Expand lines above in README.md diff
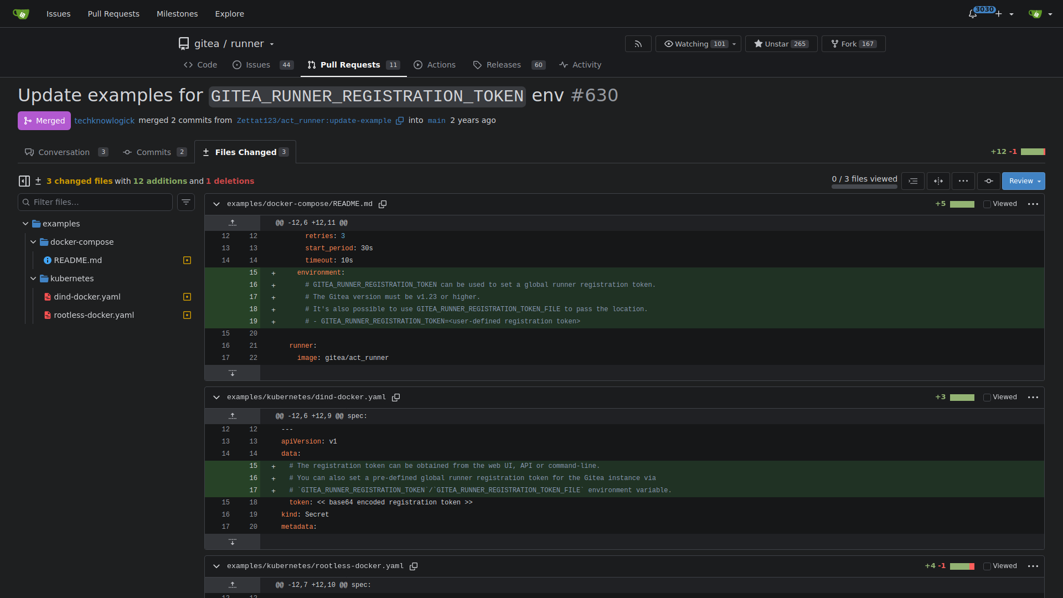 point(233,223)
